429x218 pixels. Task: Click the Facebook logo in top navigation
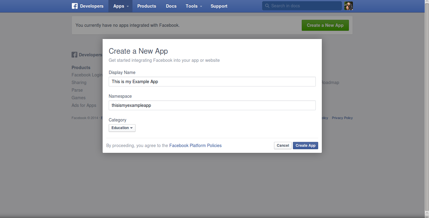coord(75,6)
